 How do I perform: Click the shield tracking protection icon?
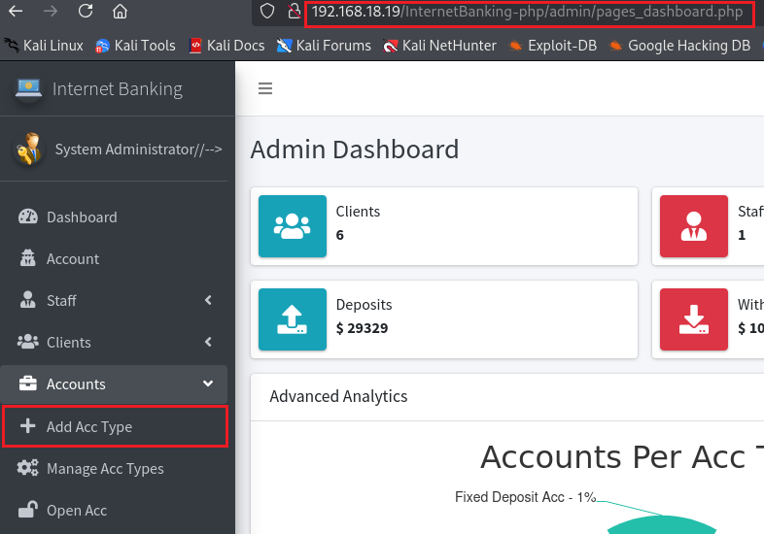(267, 11)
